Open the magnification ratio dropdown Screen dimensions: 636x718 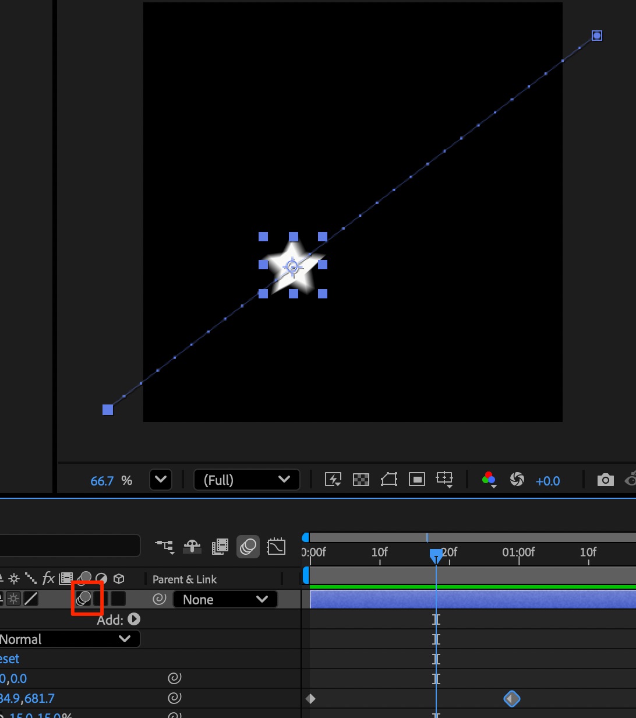tap(161, 480)
